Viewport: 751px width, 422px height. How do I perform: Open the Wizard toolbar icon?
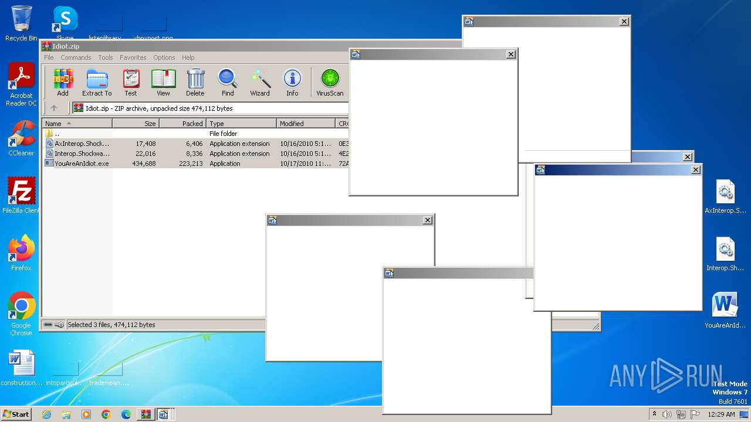point(260,82)
